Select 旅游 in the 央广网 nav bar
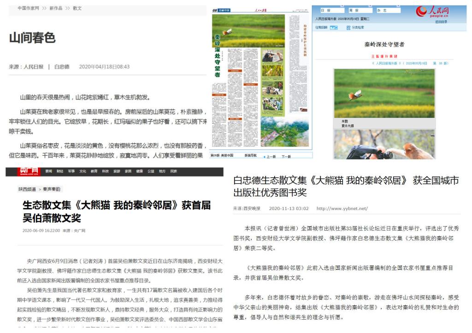Image resolution: width=472 pixels, height=333 pixels. 117,171
